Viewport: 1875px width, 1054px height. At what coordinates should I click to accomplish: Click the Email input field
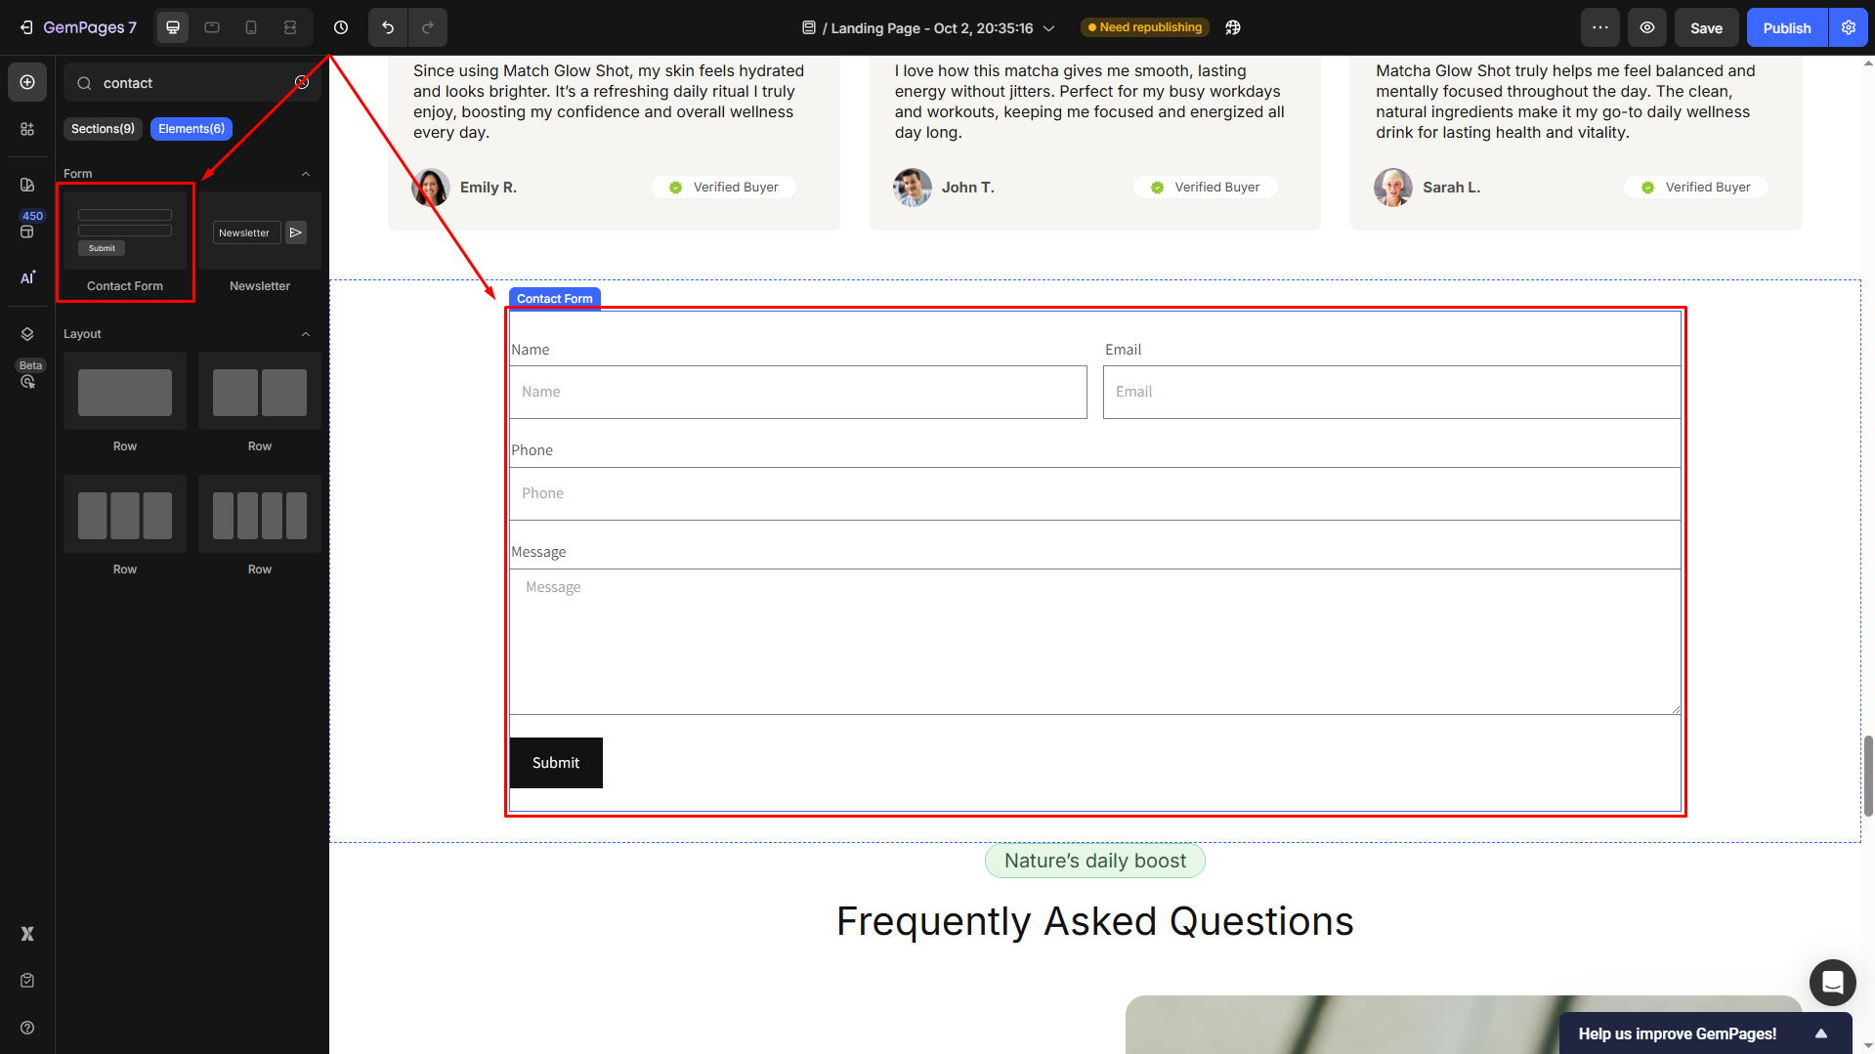(x=1391, y=392)
